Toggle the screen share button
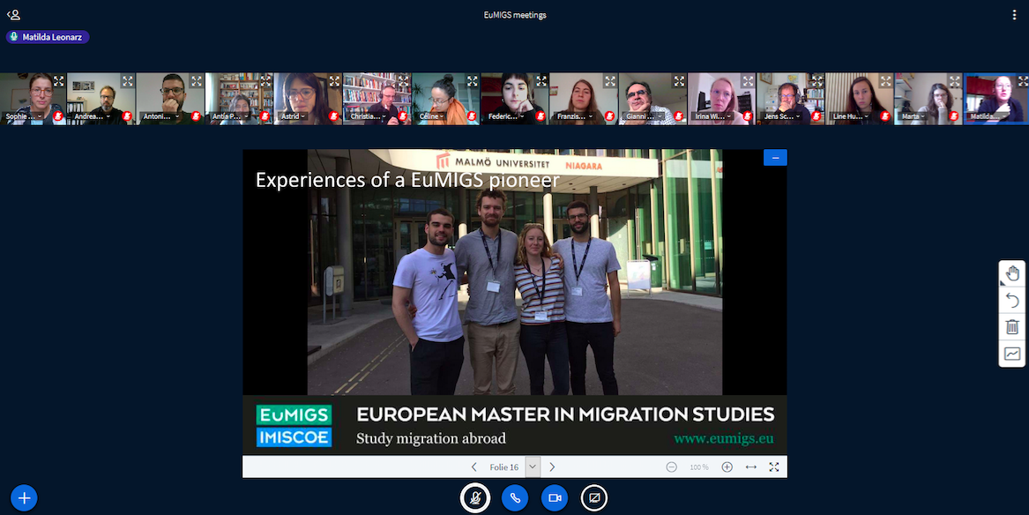This screenshot has width=1029, height=515. click(x=594, y=498)
